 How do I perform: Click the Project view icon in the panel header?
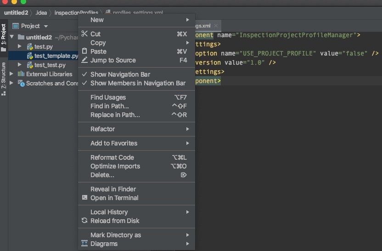coord(16,26)
